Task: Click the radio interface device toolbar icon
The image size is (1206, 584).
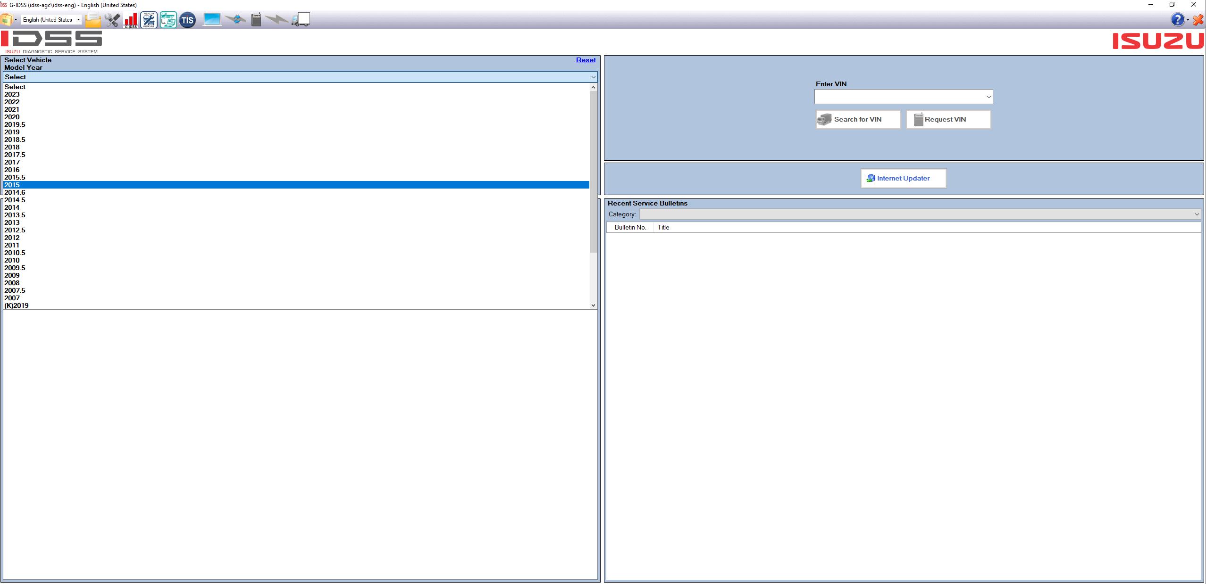Action: [x=256, y=20]
